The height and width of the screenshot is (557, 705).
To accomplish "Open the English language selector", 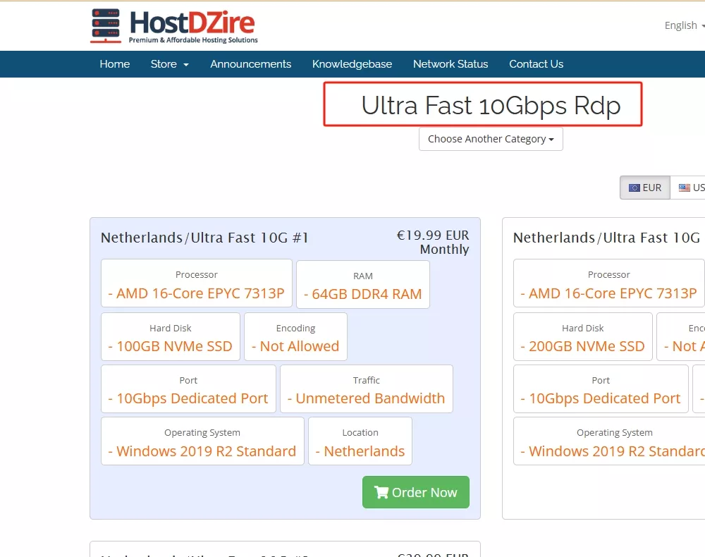I will [x=683, y=25].
